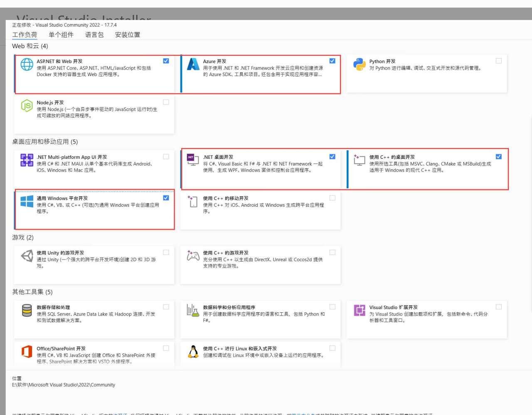Uncheck the Azure development workload checkbox

pos(332,61)
